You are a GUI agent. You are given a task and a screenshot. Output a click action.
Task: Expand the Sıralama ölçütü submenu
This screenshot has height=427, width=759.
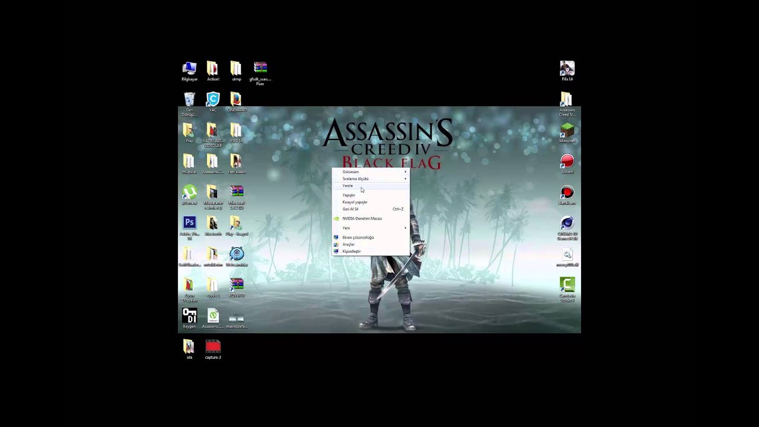click(x=371, y=179)
